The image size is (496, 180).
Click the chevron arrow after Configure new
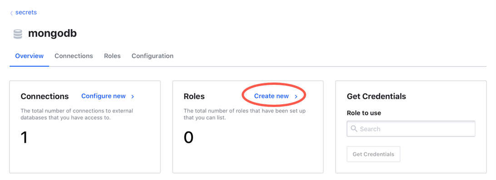pos(133,97)
